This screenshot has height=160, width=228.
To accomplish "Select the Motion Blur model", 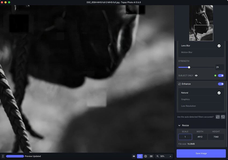I will pos(187,52).
